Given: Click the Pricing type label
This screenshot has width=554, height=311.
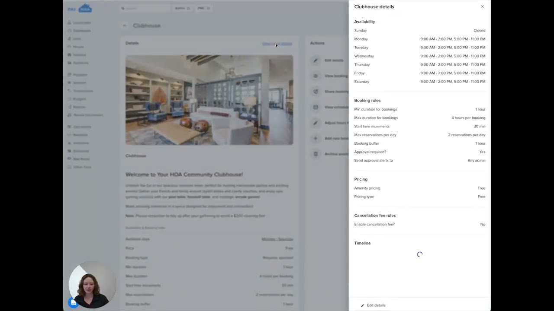Looking at the screenshot, I should (364, 197).
